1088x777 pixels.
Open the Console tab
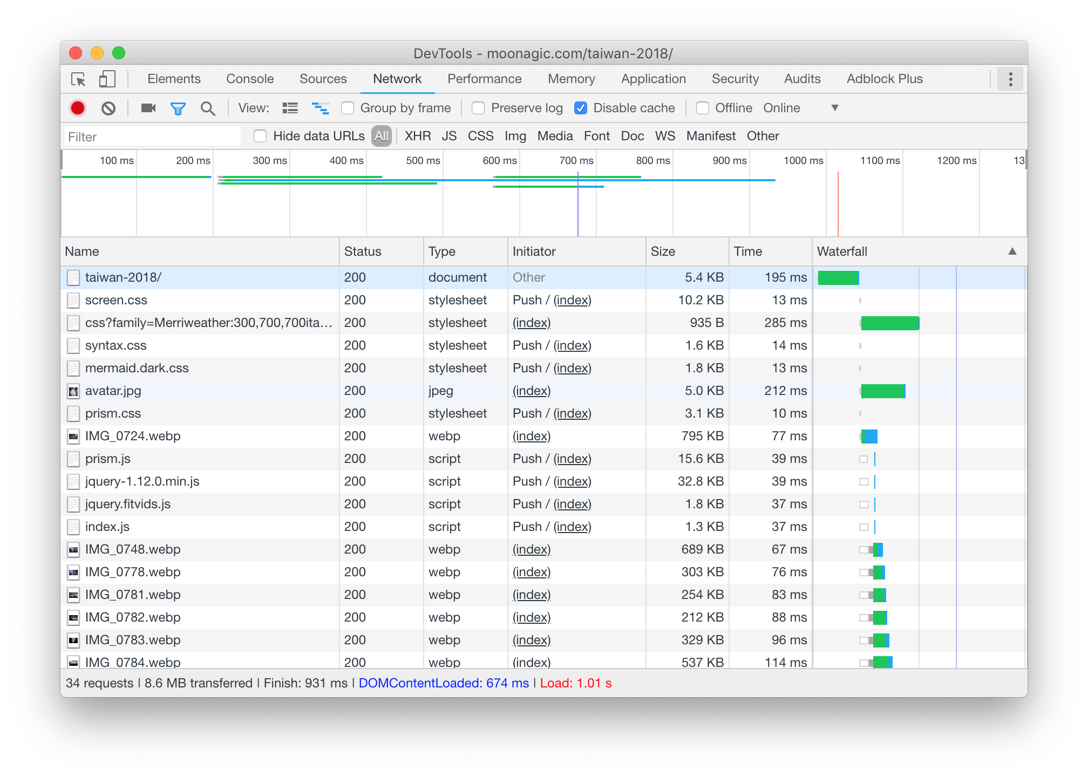click(250, 79)
